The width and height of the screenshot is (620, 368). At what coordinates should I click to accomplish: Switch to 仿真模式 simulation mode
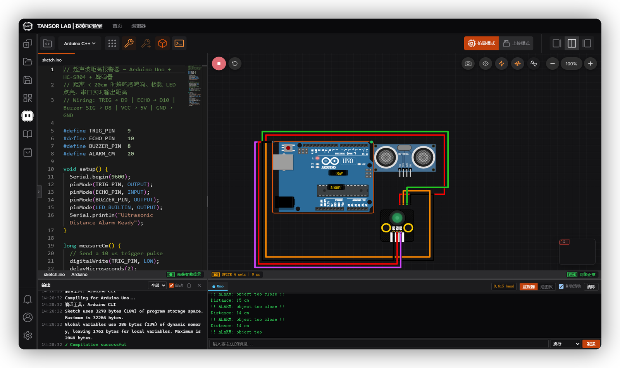coord(481,43)
